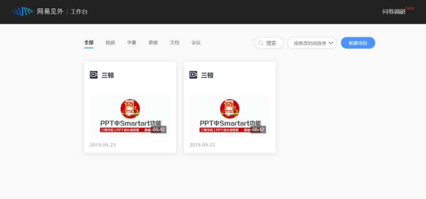Expand the 按修改时间排序 dropdown arrow

[331, 43]
